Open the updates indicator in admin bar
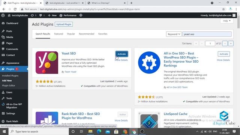This screenshot has height=135, width=240. click(x=33, y=15)
